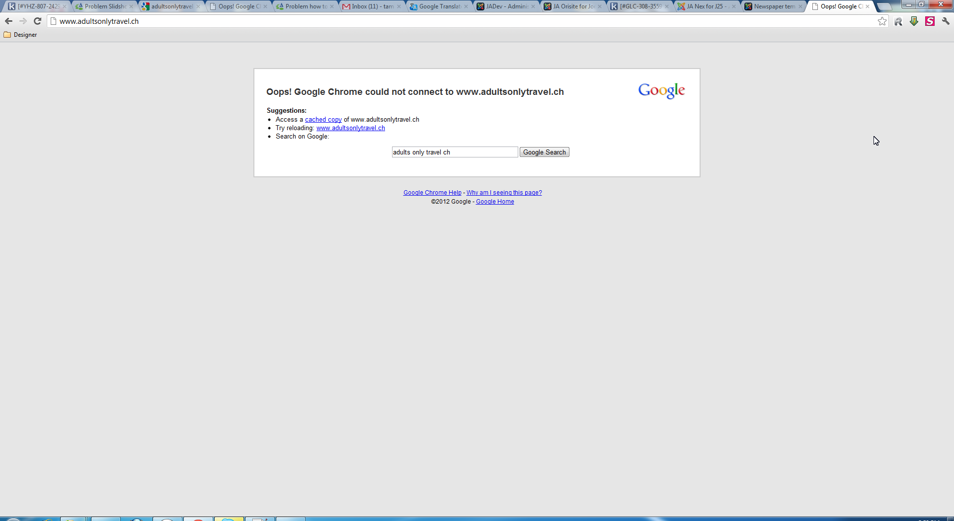Image resolution: width=954 pixels, height=521 pixels.
Task: Open Google Chrome Help link
Action: point(432,193)
